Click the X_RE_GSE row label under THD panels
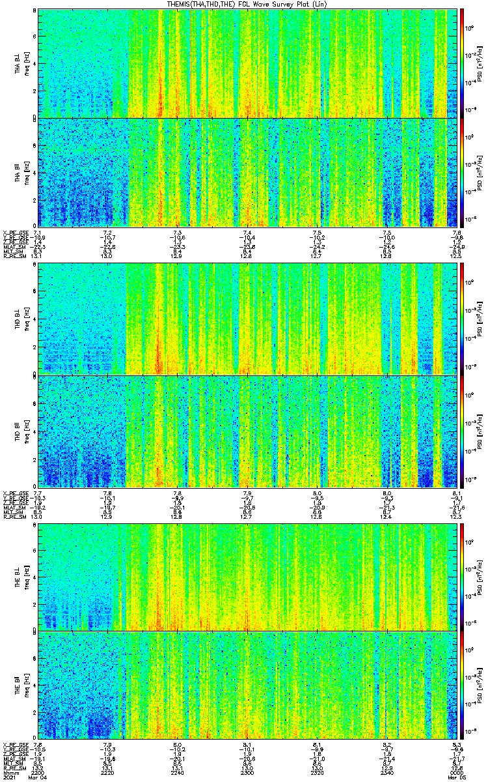 click(x=16, y=493)
